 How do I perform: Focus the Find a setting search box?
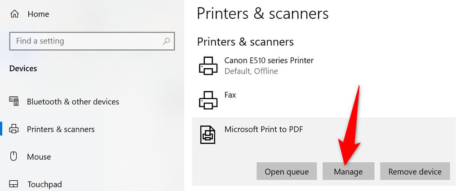pos(85,41)
